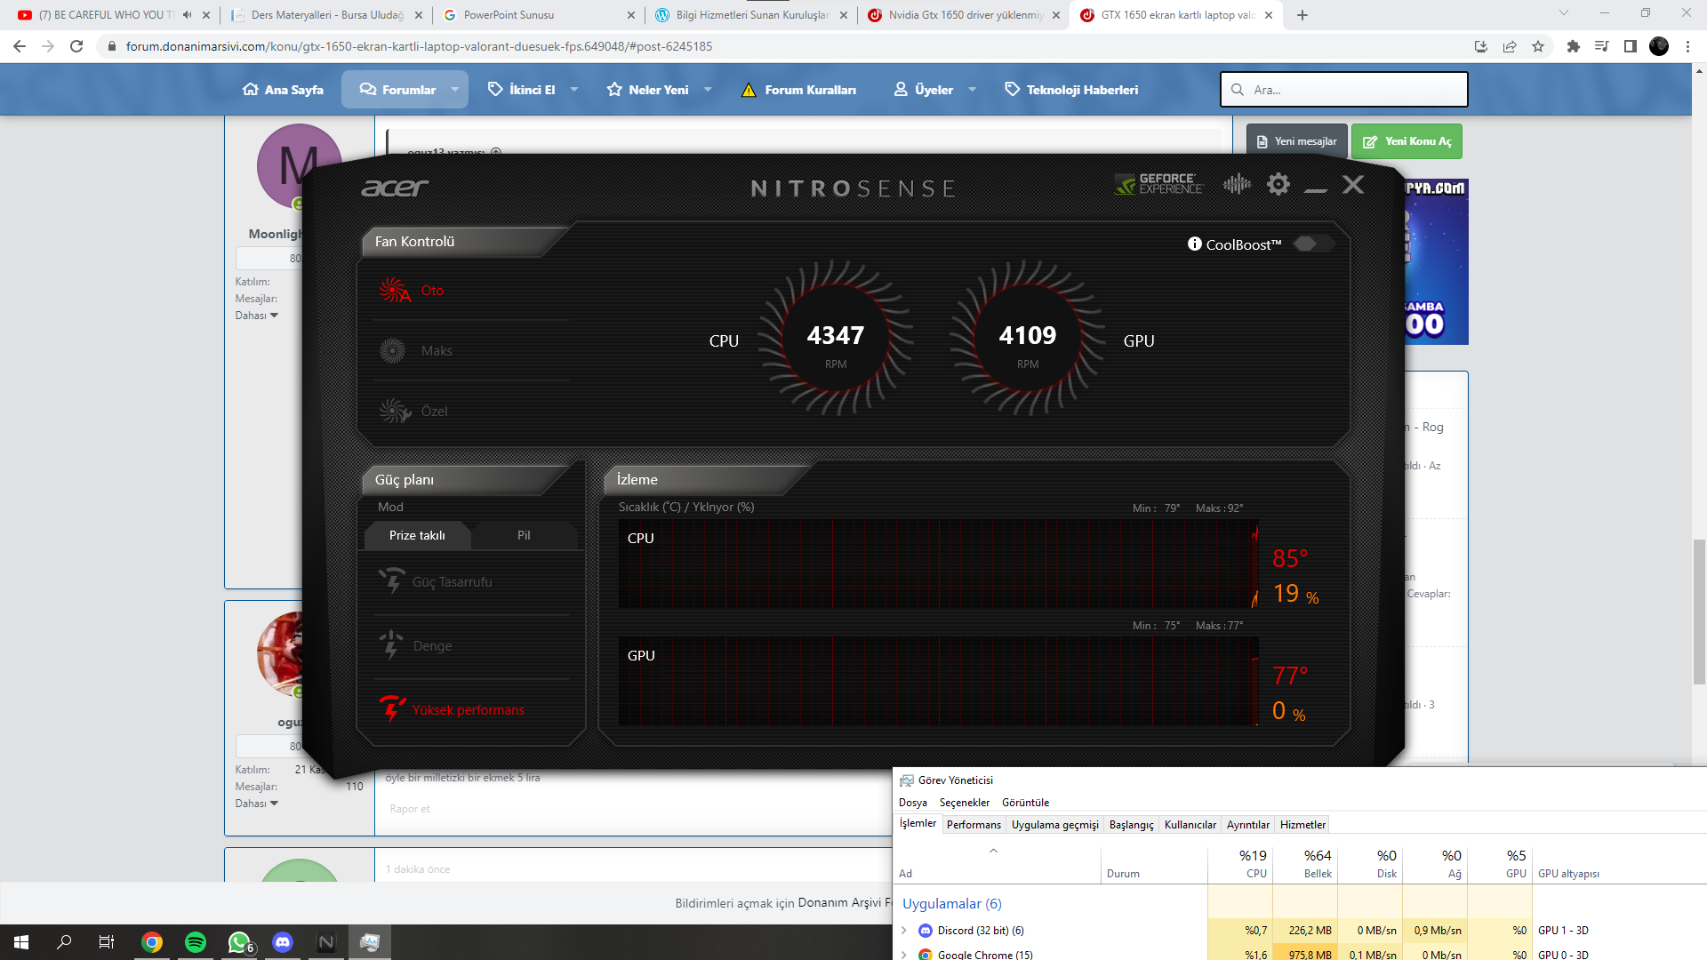Select Oto fan control mode

(432, 291)
